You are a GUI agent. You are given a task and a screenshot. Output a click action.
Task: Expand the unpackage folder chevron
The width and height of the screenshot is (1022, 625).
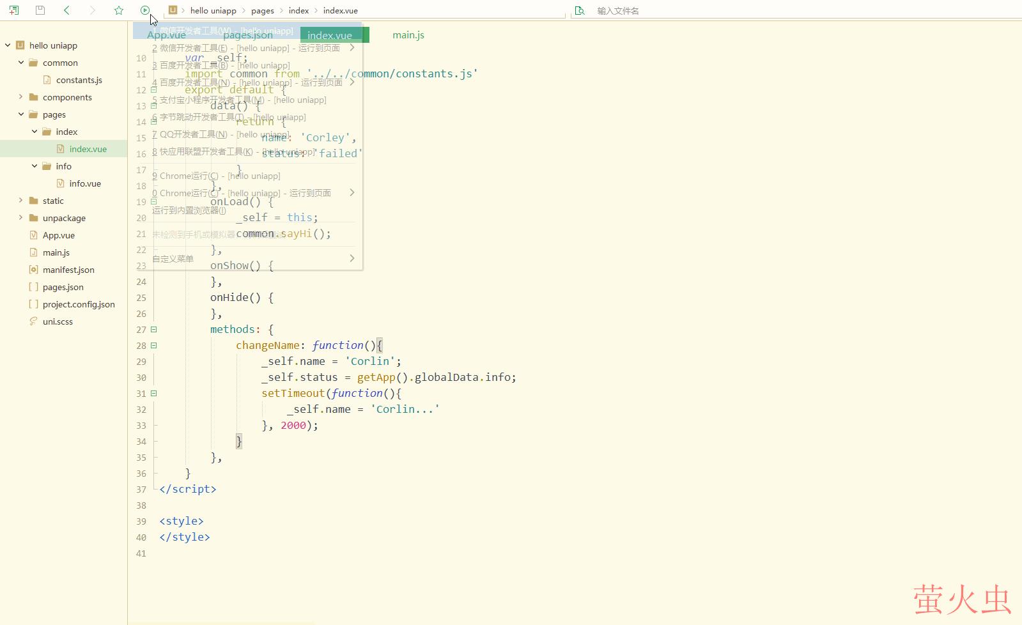point(21,218)
